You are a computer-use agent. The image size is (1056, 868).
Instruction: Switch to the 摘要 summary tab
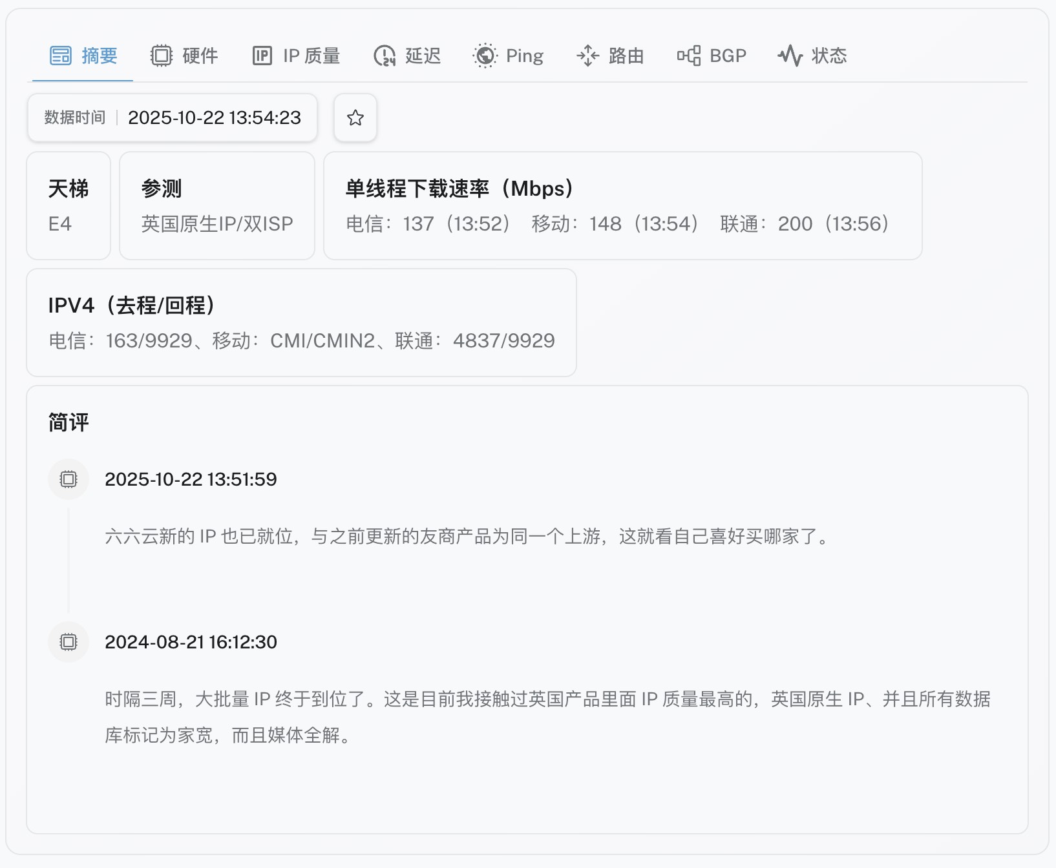[83, 56]
